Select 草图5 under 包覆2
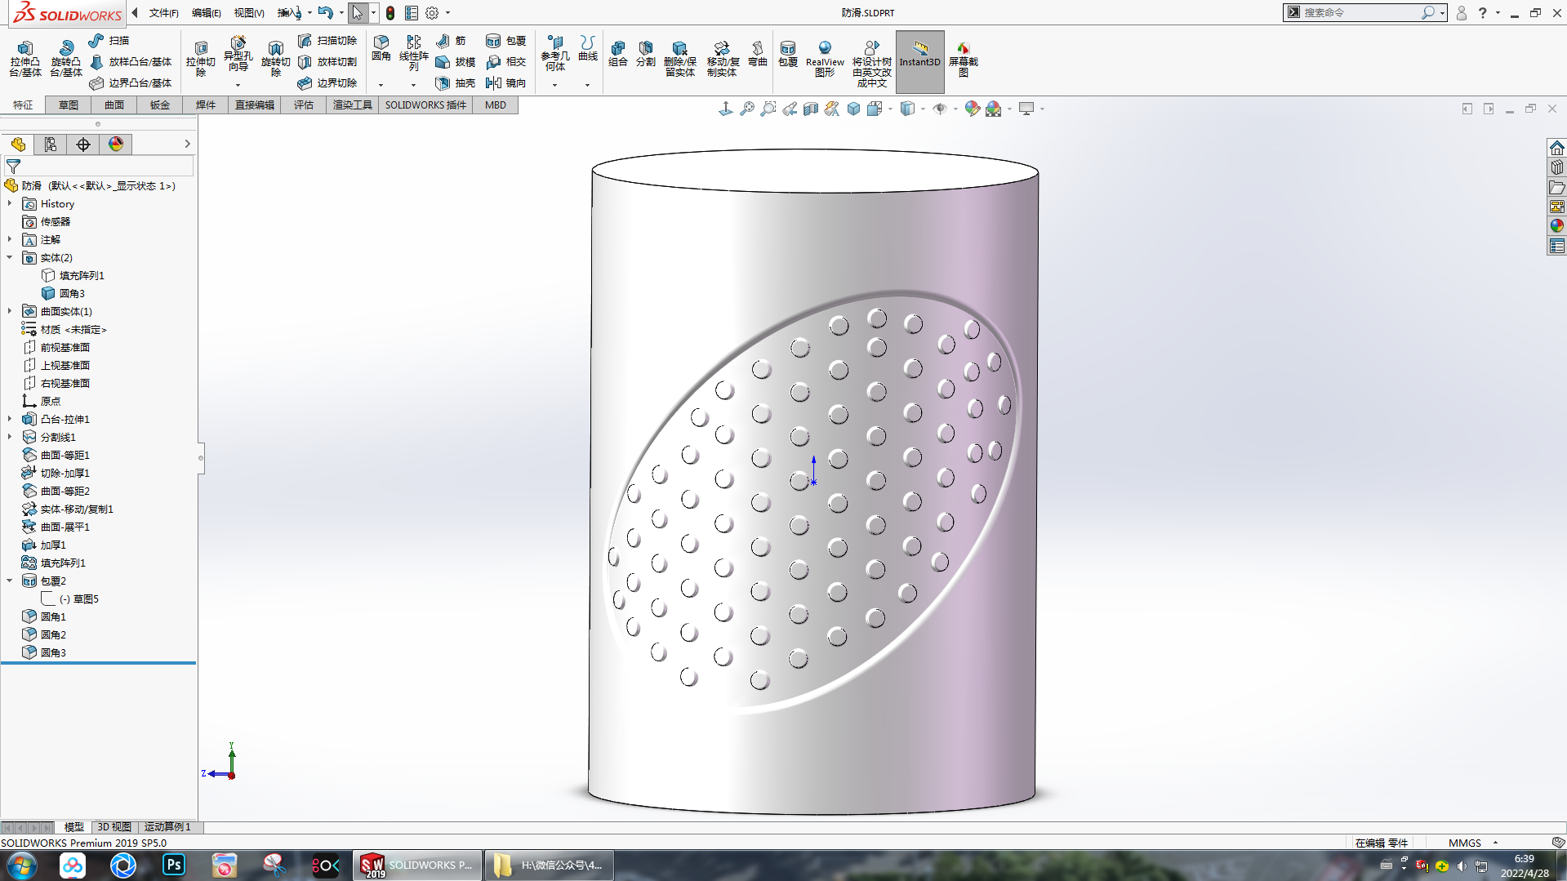This screenshot has height=881, width=1567. pos(70,599)
